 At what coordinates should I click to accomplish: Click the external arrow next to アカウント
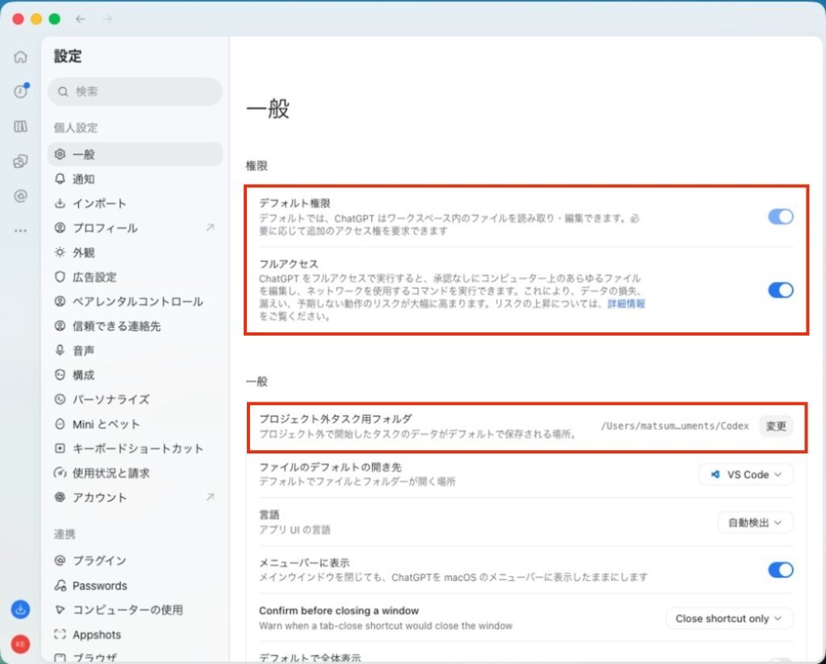pyautogui.click(x=211, y=496)
